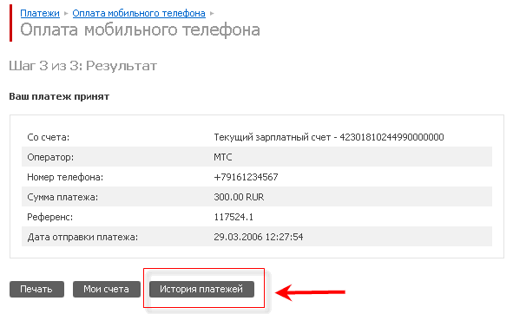Click the Сумма платежа row label
The width and height of the screenshot is (513, 314).
coord(62,197)
